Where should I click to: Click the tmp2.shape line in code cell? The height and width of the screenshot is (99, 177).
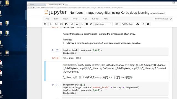coord(69,93)
